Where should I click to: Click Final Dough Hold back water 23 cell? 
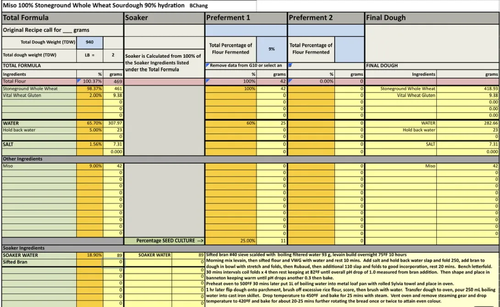(x=467, y=130)
